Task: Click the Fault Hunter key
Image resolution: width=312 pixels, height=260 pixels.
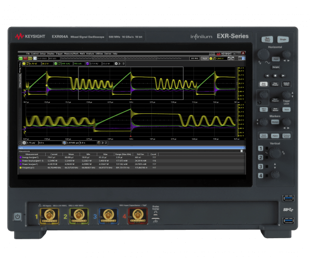Action: 264,136
